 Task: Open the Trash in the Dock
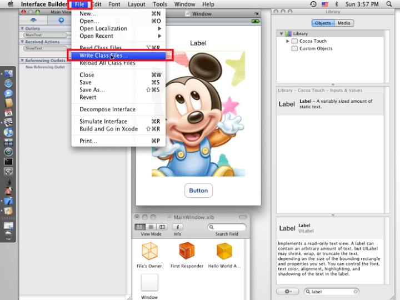click(8, 235)
